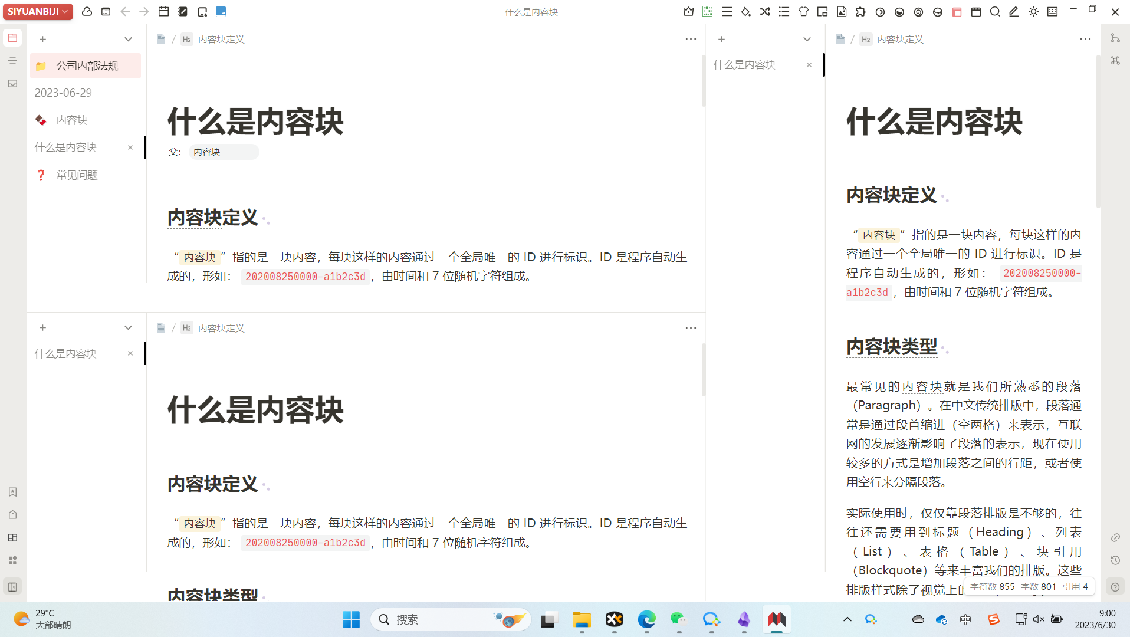Toggle the left dock sidebar icon at bottom
Screen dimensions: 1130x637
[x=12, y=587]
